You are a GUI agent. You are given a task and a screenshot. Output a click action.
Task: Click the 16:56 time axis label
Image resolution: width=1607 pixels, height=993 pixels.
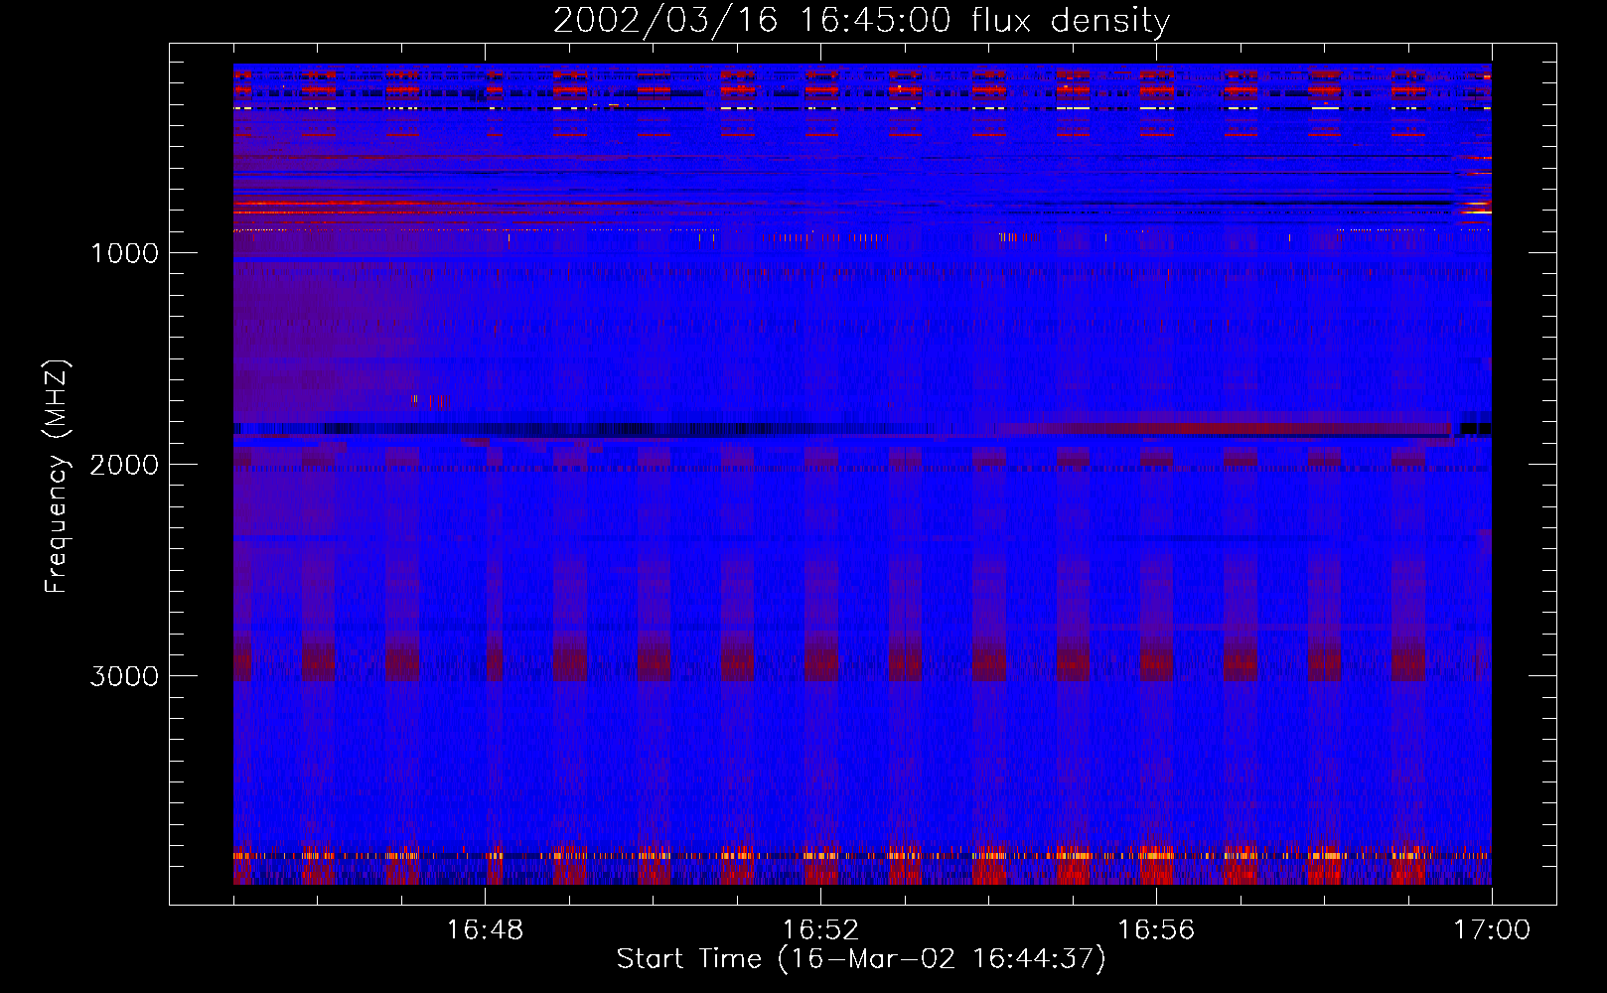click(x=1156, y=930)
